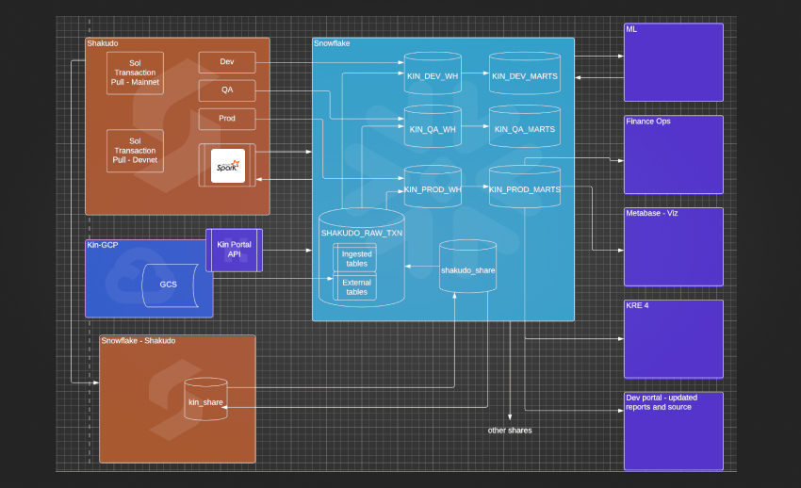Select the Dev portal updated reports container

673,431
